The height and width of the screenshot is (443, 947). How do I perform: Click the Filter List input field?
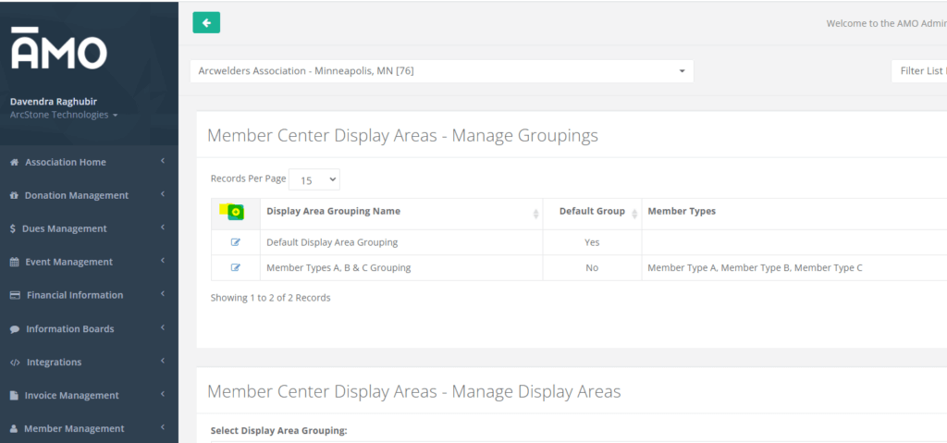coord(918,71)
